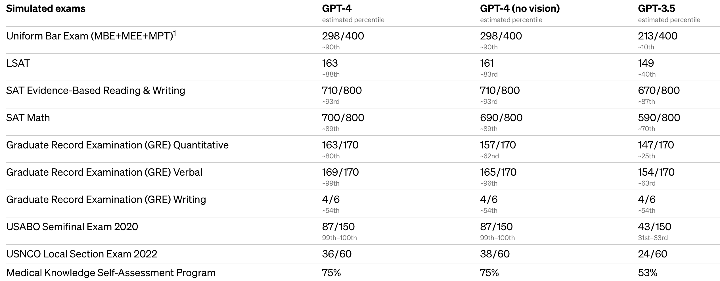This screenshot has width=720, height=281.
Task: Select the GPT-3.5 column header
Action: click(x=656, y=9)
